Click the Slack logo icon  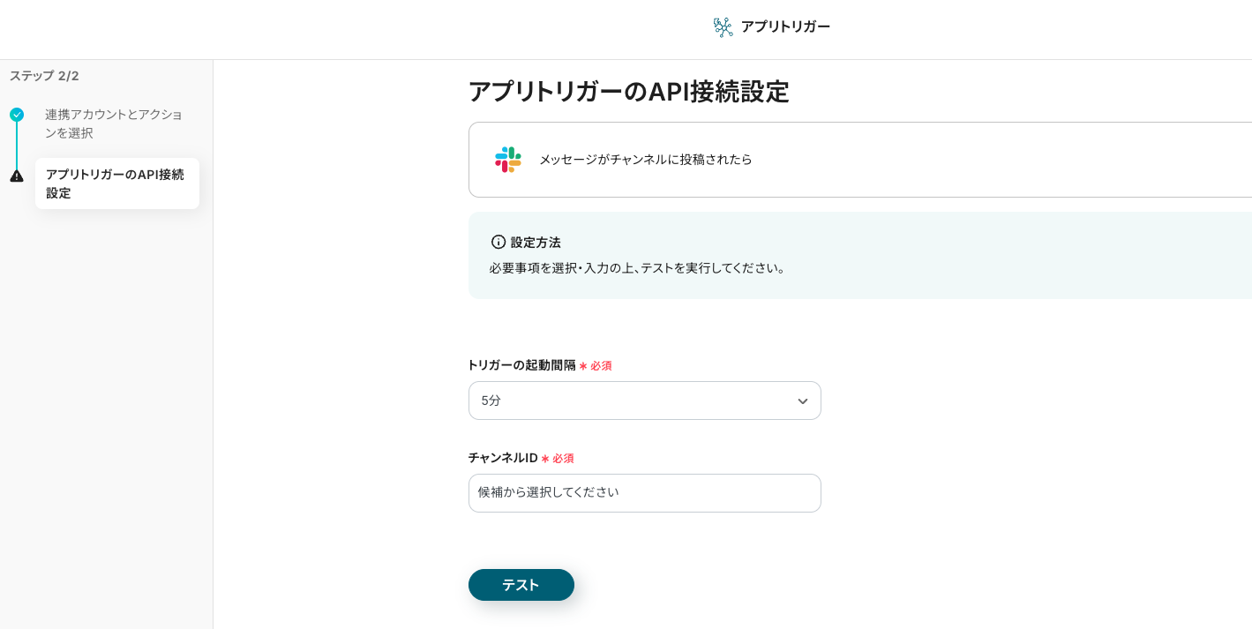(507, 160)
